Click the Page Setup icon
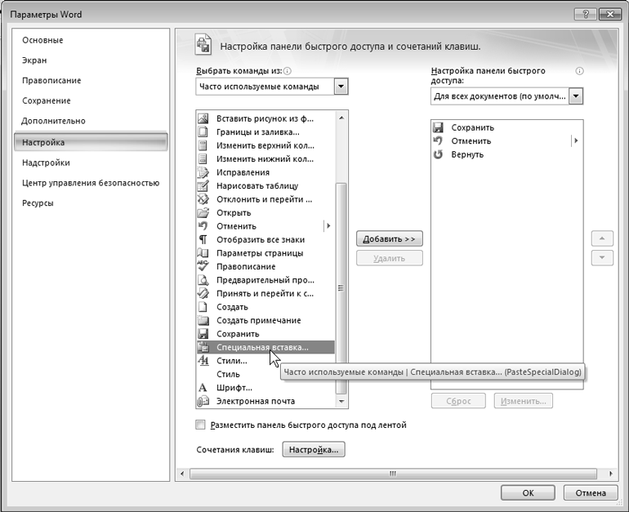Image resolution: width=629 pixels, height=512 pixels. pos(203,253)
